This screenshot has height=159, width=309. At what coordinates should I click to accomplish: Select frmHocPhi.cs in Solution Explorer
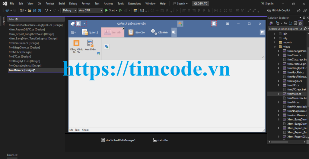[296, 72]
